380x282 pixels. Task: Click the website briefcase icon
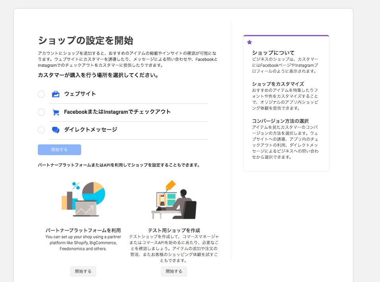point(56,94)
